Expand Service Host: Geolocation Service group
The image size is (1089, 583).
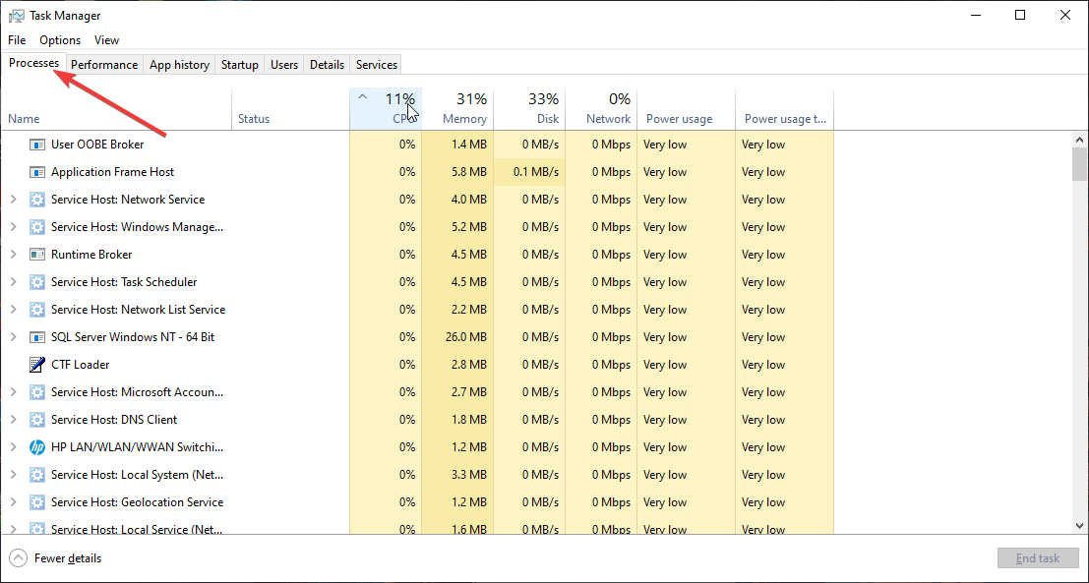pos(13,502)
